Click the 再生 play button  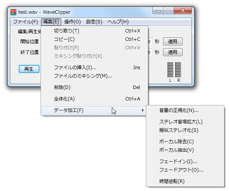[29, 69]
